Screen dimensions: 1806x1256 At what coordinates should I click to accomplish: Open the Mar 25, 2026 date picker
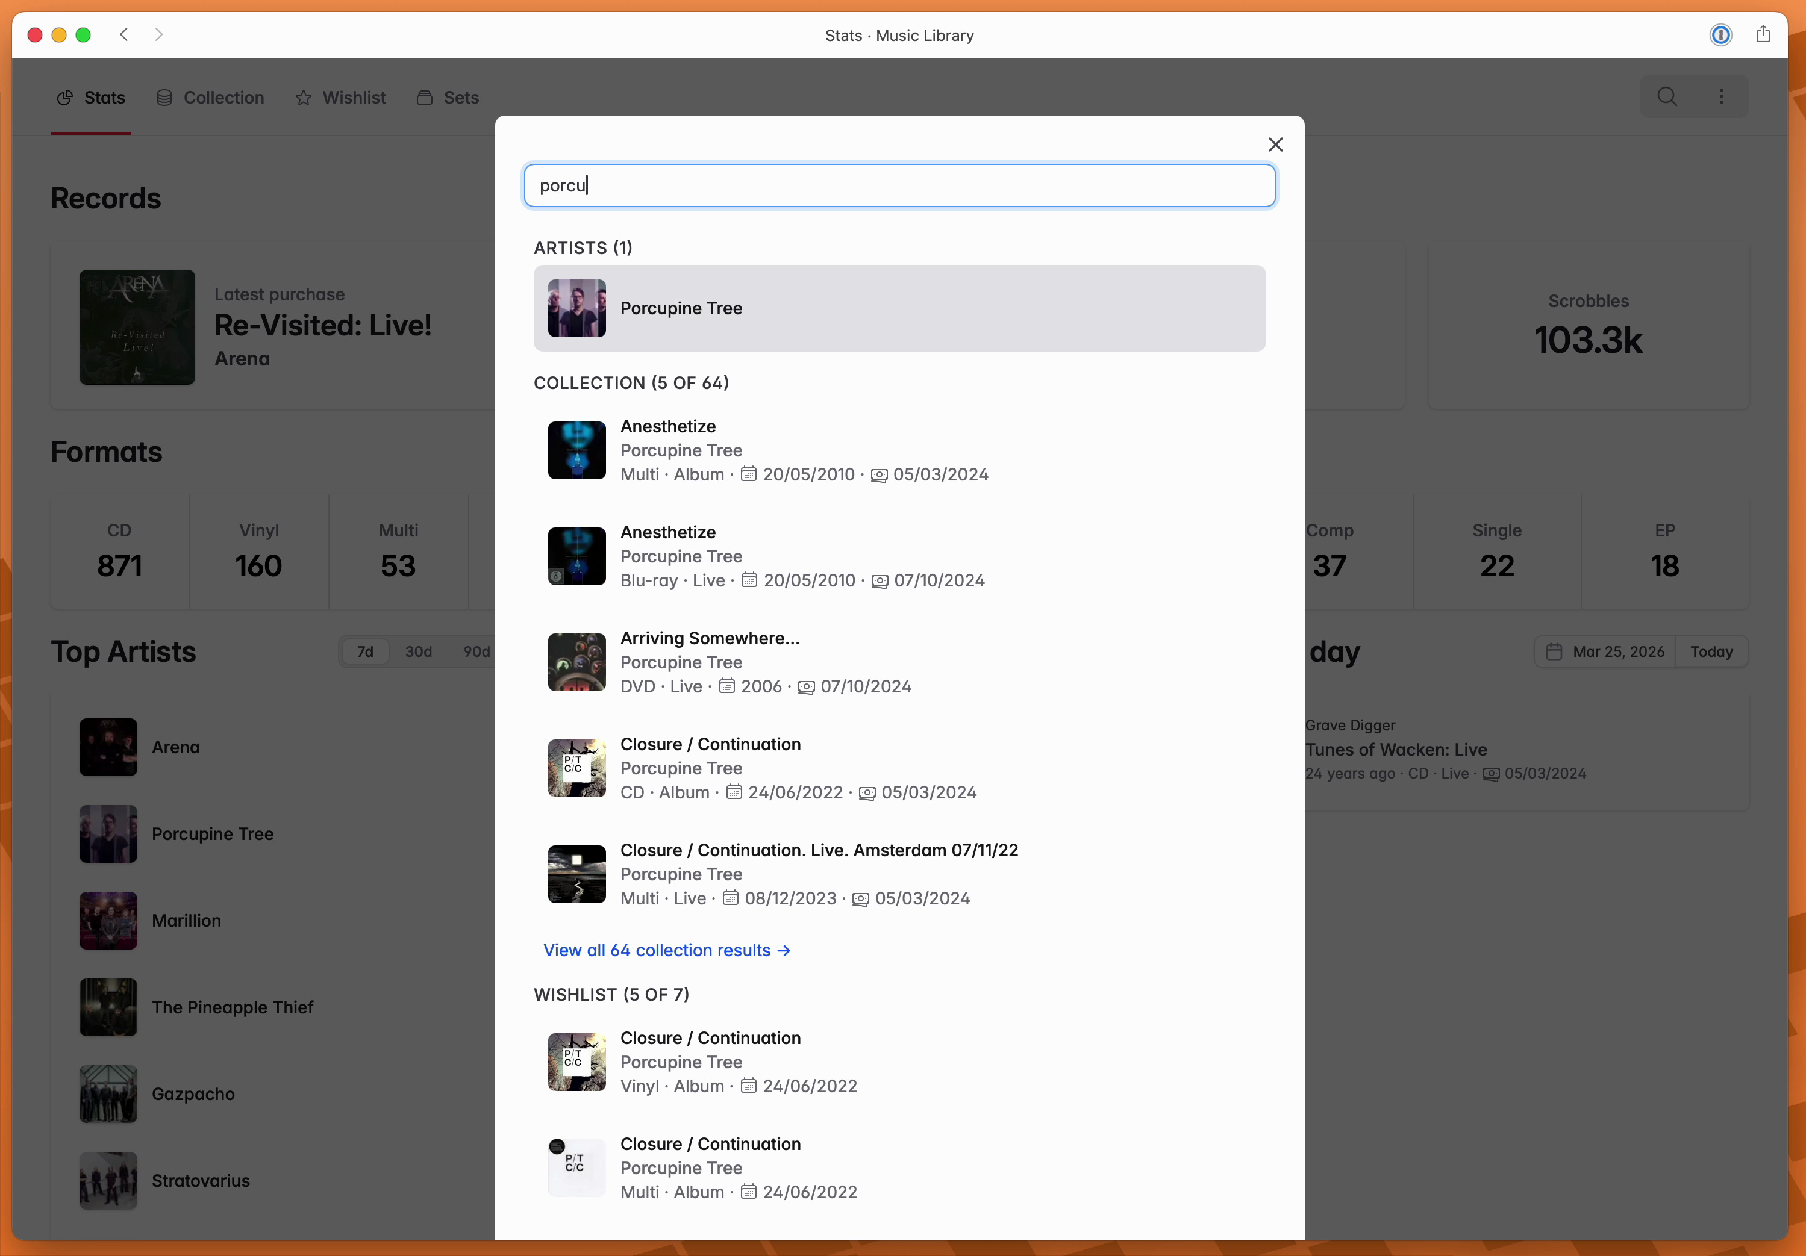tap(1605, 651)
